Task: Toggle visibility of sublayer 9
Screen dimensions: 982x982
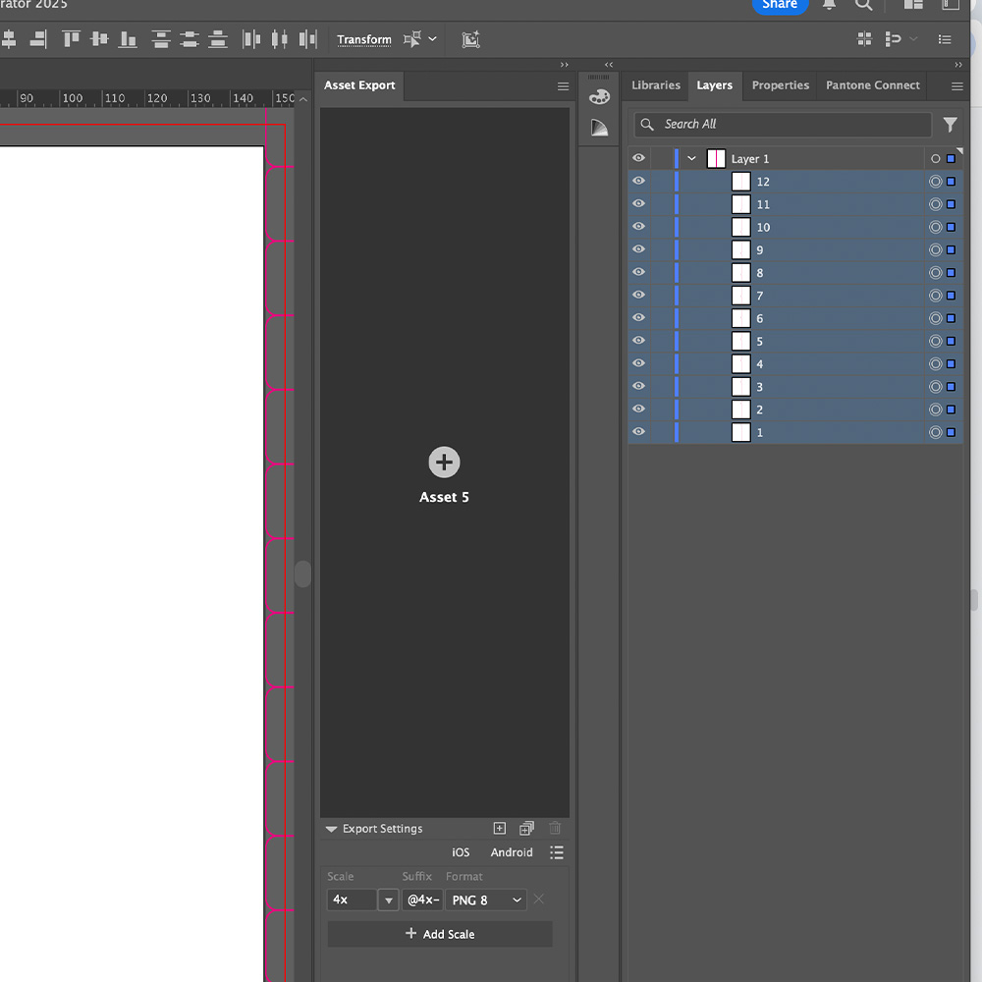Action: click(x=638, y=248)
